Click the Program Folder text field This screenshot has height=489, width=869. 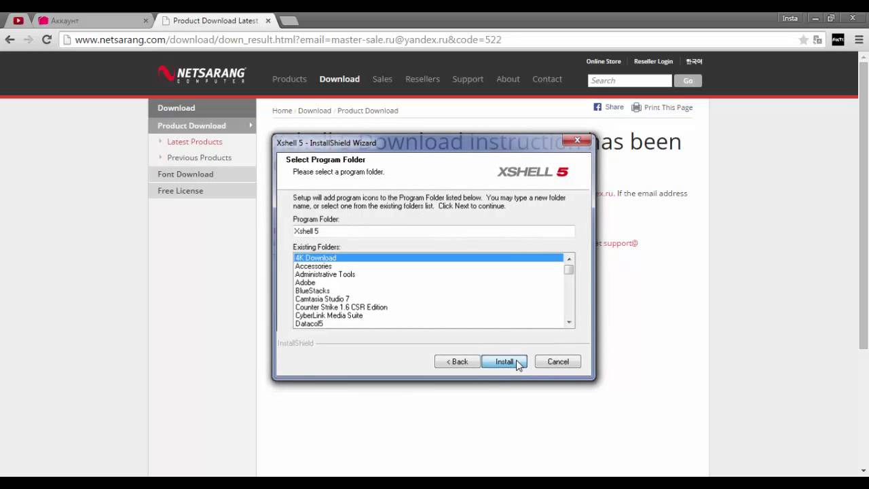click(434, 231)
